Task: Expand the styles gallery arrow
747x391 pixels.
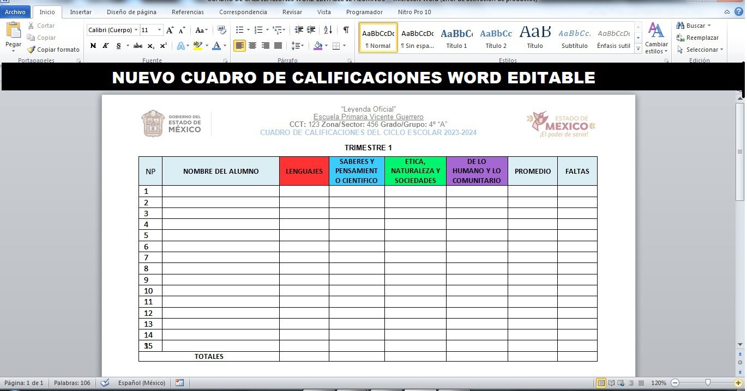Action: (638, 49)
